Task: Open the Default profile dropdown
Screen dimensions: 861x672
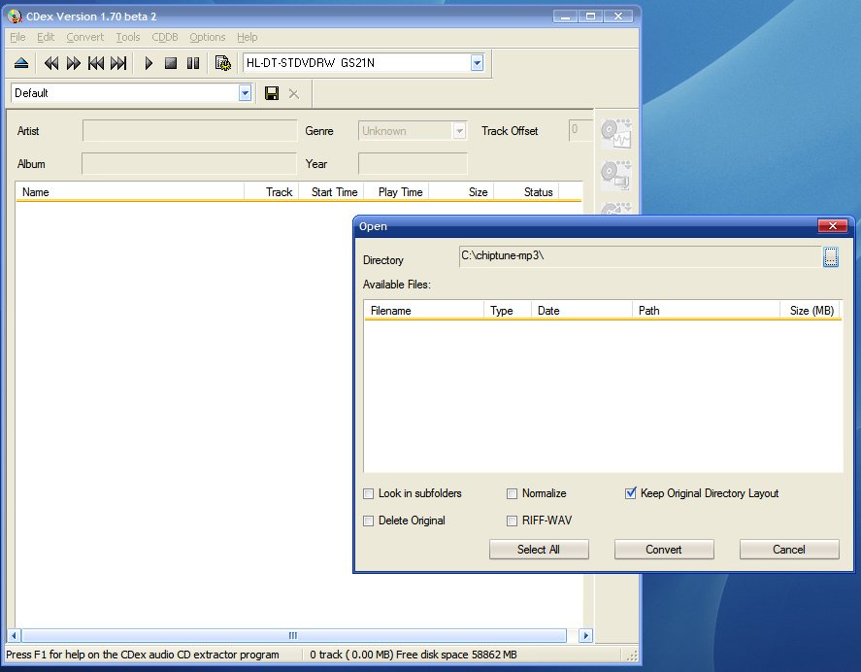Action: coord(245,93)
